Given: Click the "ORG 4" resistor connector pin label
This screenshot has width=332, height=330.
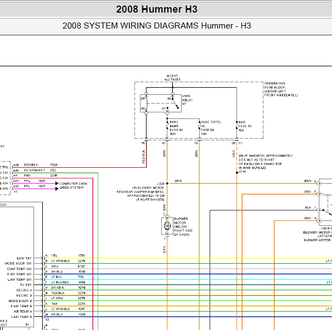Looking at the screenshot, I should point(310,218).
